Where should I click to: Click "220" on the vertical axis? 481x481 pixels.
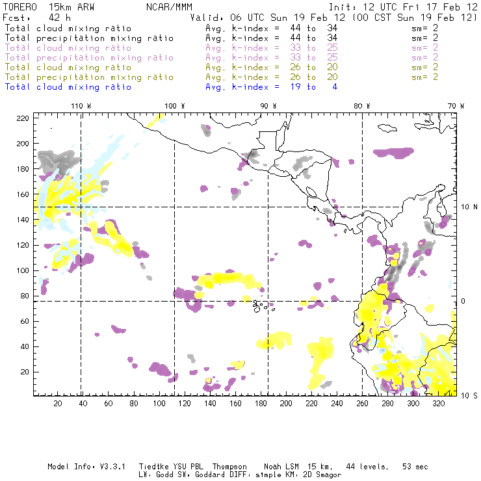click(23, 118)
